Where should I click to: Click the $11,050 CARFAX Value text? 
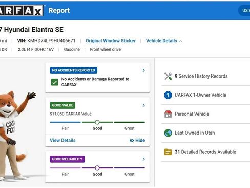pos(71,114)
